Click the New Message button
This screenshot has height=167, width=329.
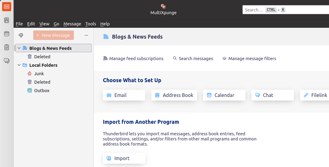(x=54, y=35)
